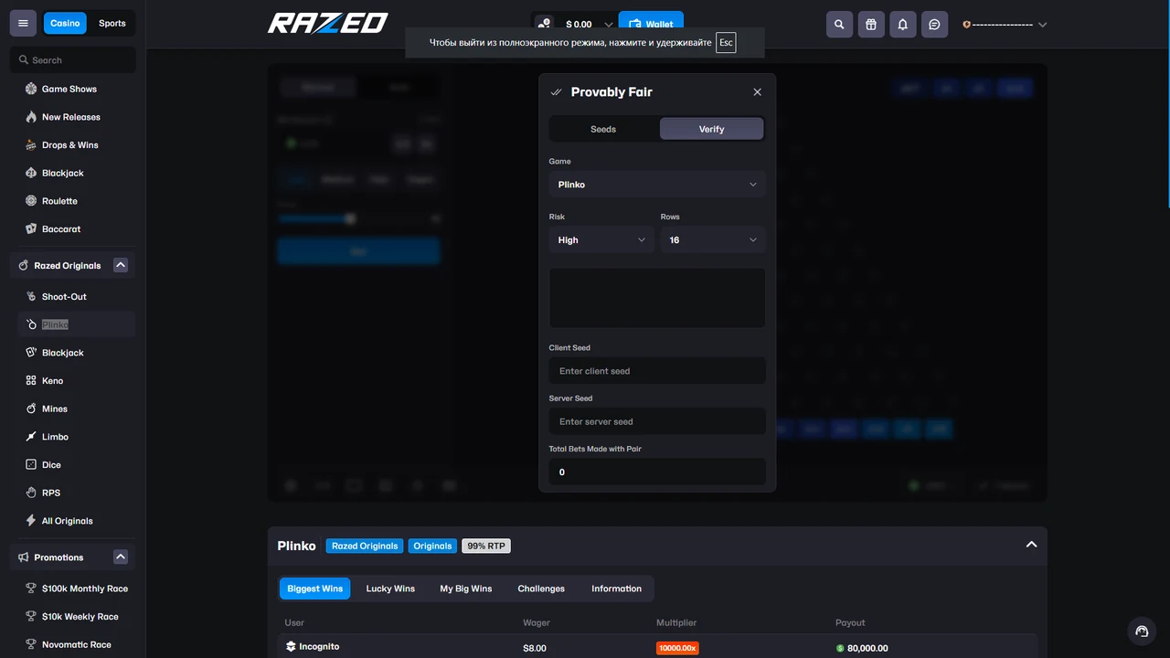Click the Razed Originals tag badge
Screen dimensions: 1170x658
[365, 546]
